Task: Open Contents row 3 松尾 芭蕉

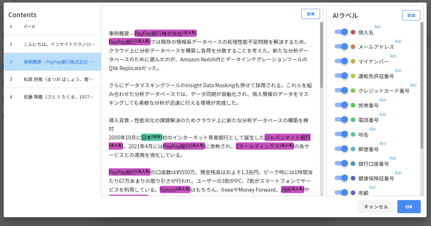Action: tap(52, 79)
